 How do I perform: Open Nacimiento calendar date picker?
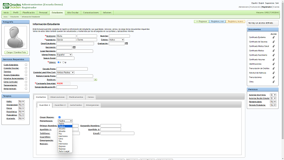coord(74,47)
